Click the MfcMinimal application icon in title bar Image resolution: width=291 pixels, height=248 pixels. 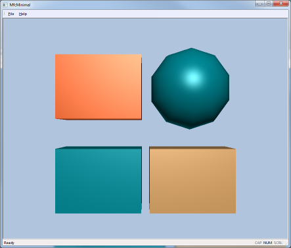(5, 5)
